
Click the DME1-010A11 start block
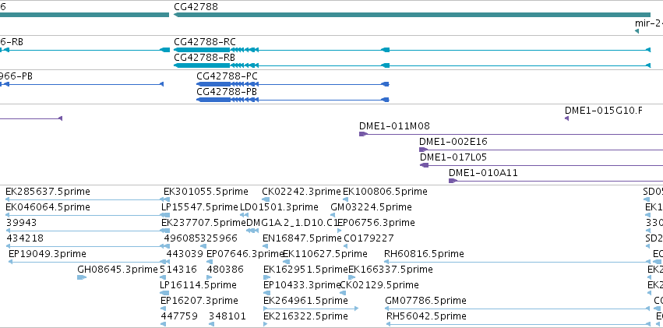click(x=453, y=181)
